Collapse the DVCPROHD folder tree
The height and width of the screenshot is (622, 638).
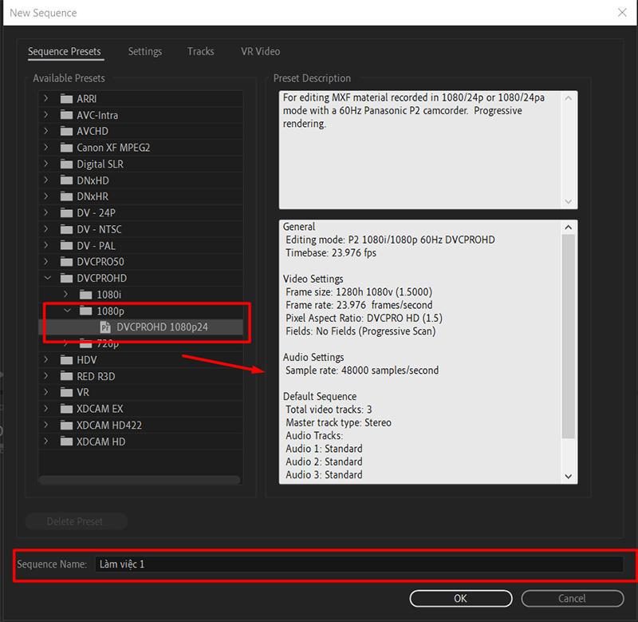(49, 278)
